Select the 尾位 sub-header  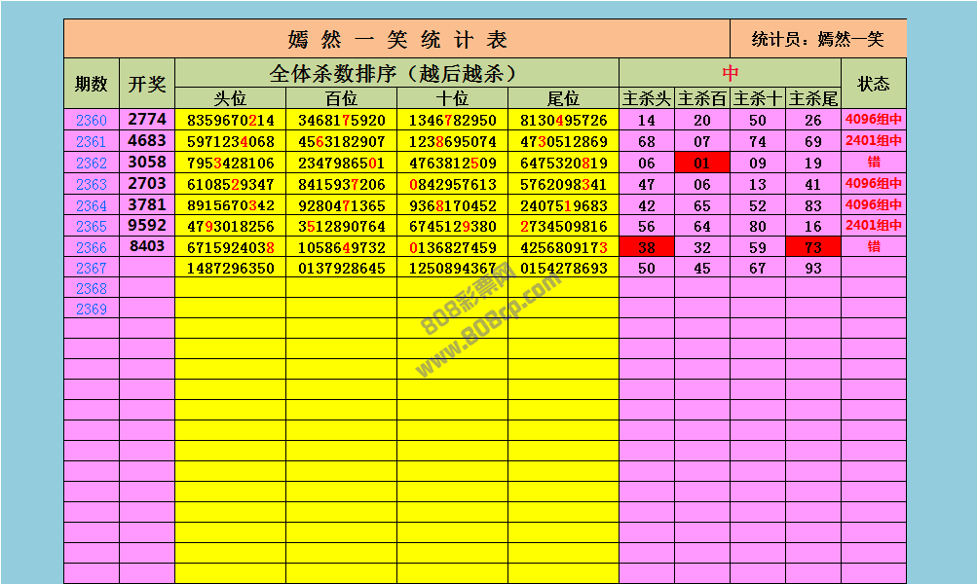pos(563,98)
